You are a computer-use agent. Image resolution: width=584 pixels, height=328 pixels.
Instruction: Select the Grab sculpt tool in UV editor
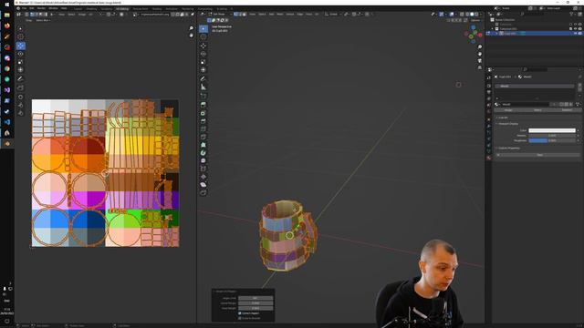coord(20,97)
